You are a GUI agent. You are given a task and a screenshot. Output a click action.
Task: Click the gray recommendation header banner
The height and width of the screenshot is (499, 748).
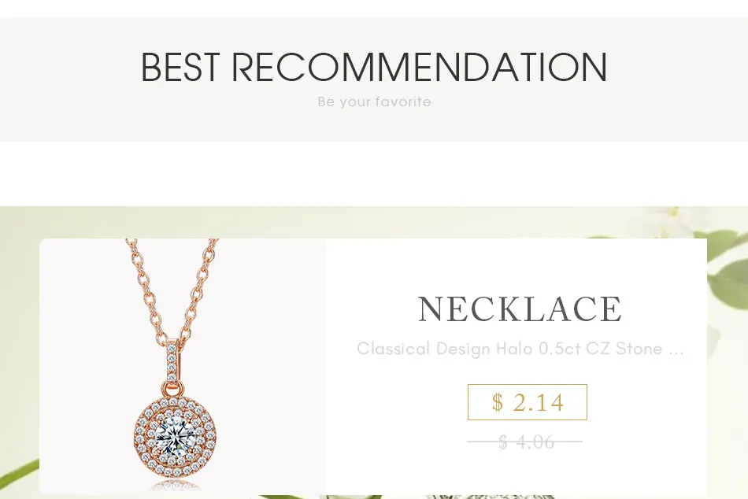coord(374,79)
